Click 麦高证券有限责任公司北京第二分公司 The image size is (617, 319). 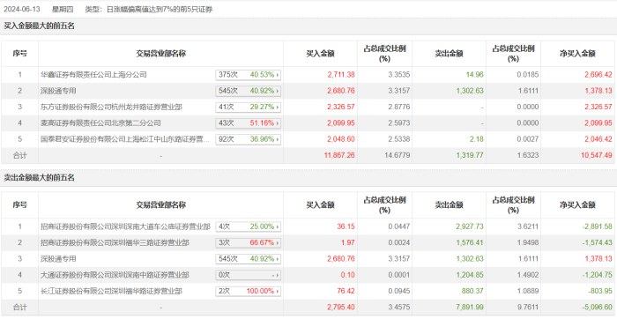coord(100,123)
